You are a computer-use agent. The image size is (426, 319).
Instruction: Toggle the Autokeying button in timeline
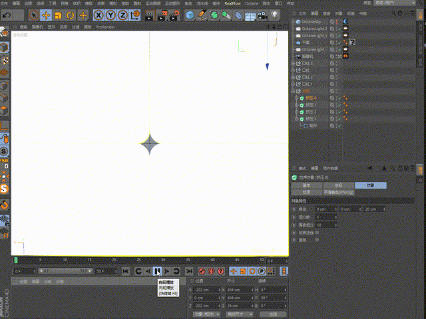pyautogui.click(x=211, y=271)
